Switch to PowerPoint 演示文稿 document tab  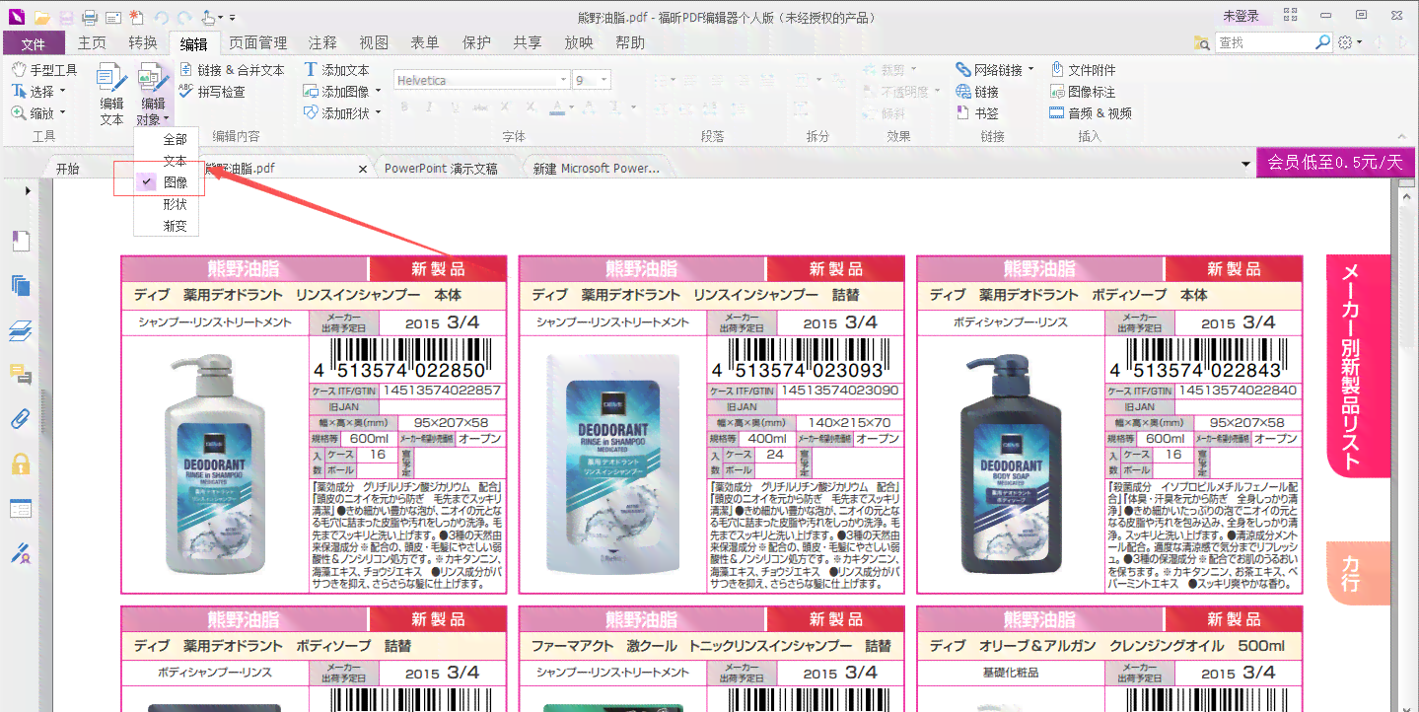click(441, 169)
